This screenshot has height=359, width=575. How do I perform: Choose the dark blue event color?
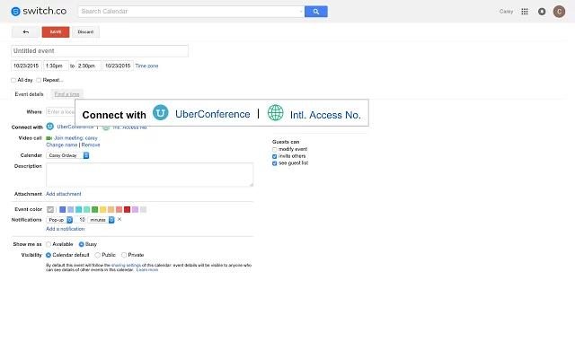[62, 209]
